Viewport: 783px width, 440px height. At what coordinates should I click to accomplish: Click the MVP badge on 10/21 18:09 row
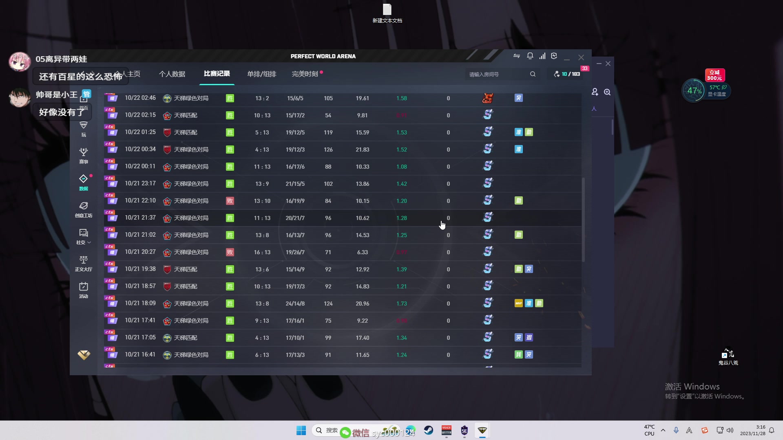pyautogui.click(x=519, y=303)
